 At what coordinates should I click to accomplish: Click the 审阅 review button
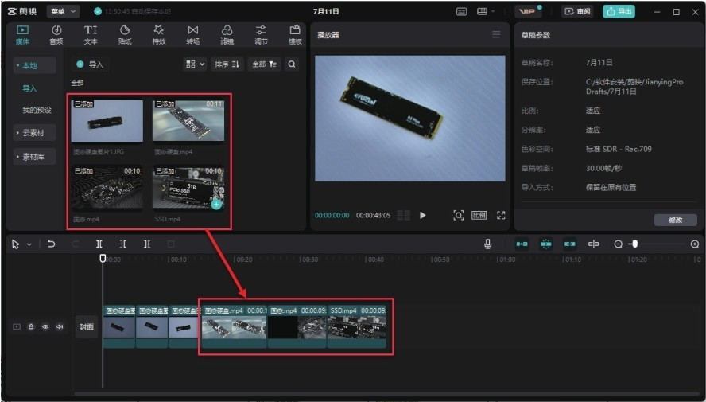[577, 11]
